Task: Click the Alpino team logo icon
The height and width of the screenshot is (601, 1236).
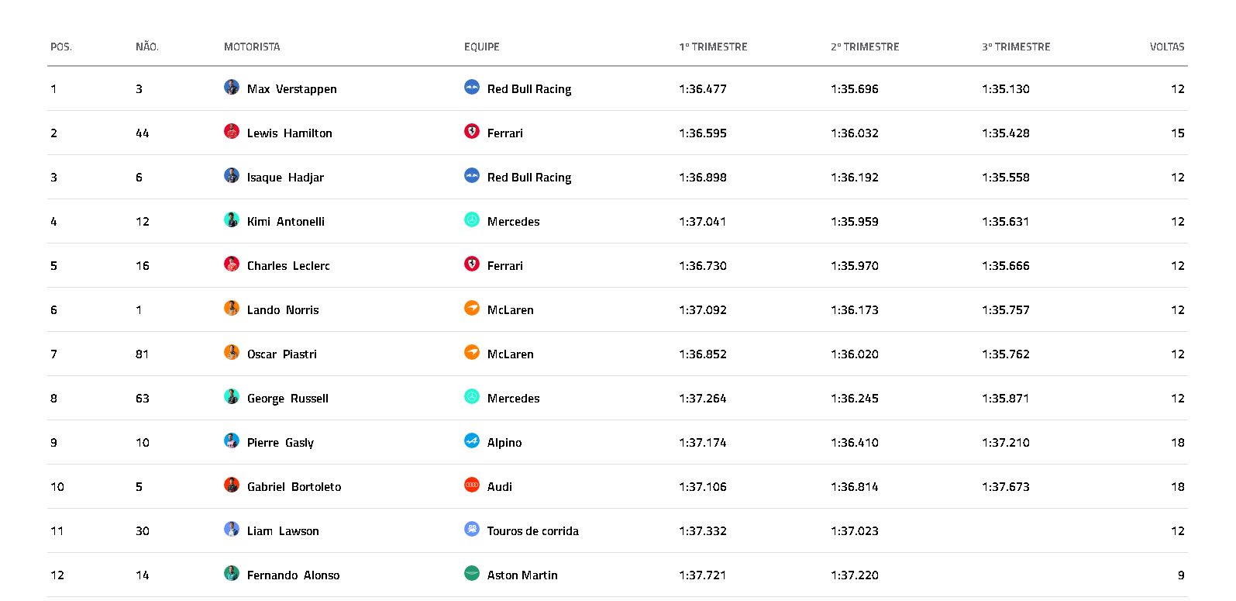Action: [472, 440]
